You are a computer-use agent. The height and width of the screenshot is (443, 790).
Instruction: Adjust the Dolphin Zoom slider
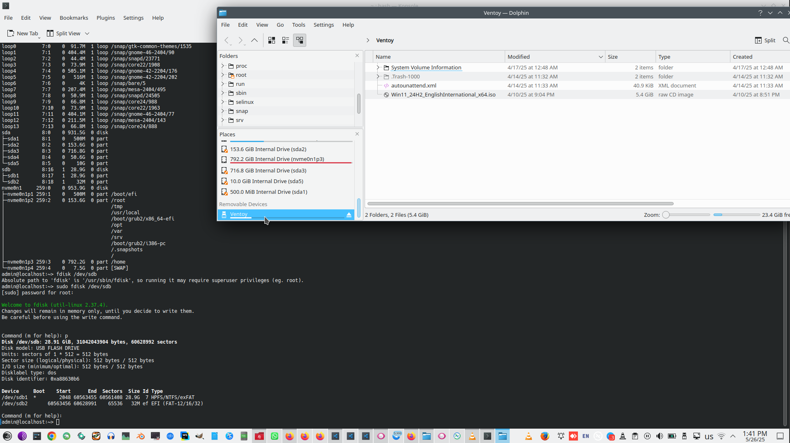coord(686,215)
